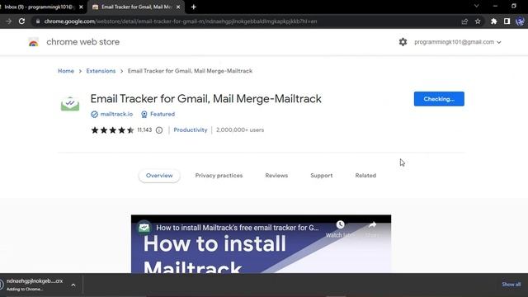Close the Inbox tab
The height and width of the screenshot is (297, 528).
pos(81,7)
